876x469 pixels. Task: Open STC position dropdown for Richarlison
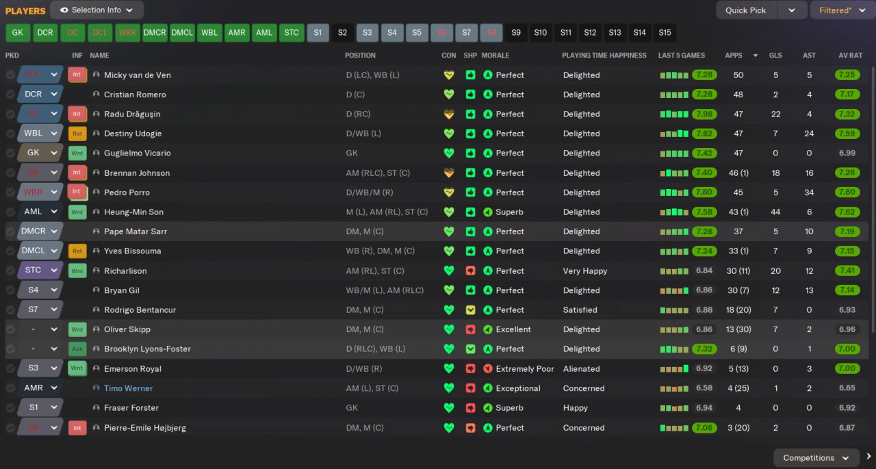coord(41,270)
